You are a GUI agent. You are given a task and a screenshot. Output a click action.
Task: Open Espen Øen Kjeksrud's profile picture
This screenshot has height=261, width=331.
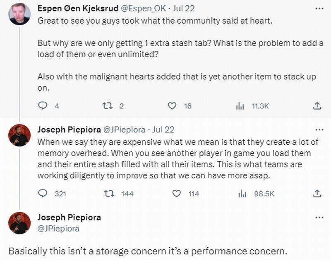pyautogui.click(x=19, y=14)
